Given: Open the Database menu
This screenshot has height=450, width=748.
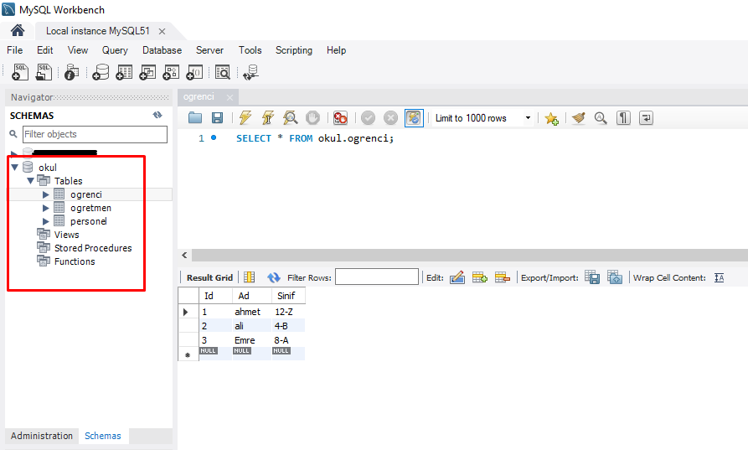Looking at the screenshot, I should click(x=162, y=50).
